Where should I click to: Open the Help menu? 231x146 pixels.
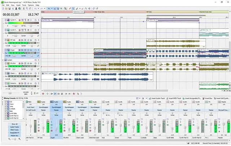click(37, 5)
